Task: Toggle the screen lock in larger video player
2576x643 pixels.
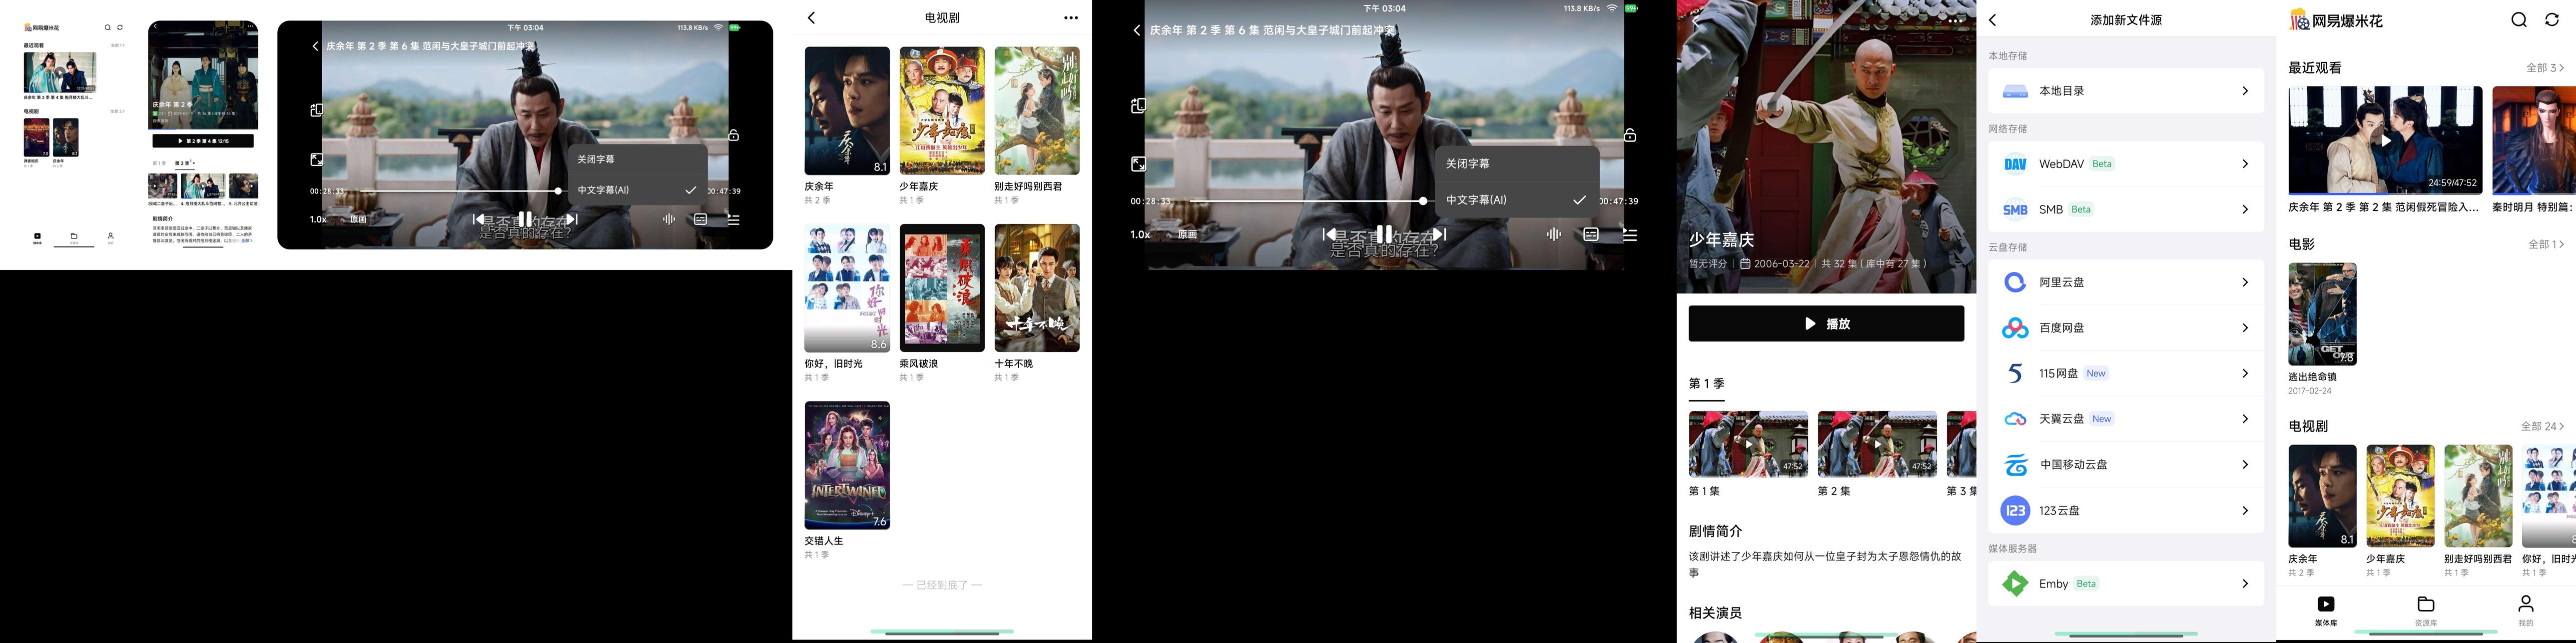Action: point(1630,135)
